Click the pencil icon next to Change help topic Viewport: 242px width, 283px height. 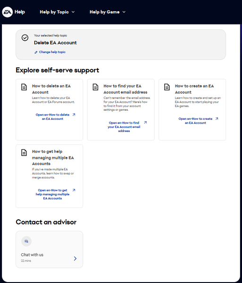(x=36, y=52)
